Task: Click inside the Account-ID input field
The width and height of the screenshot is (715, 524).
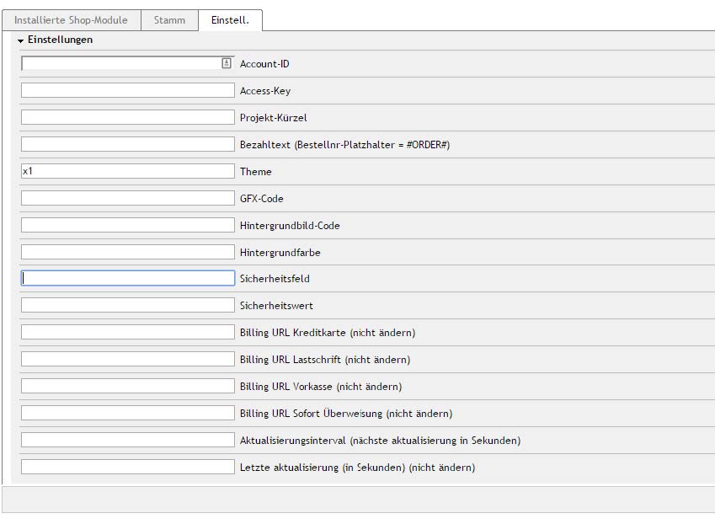Action: point(118,62)
